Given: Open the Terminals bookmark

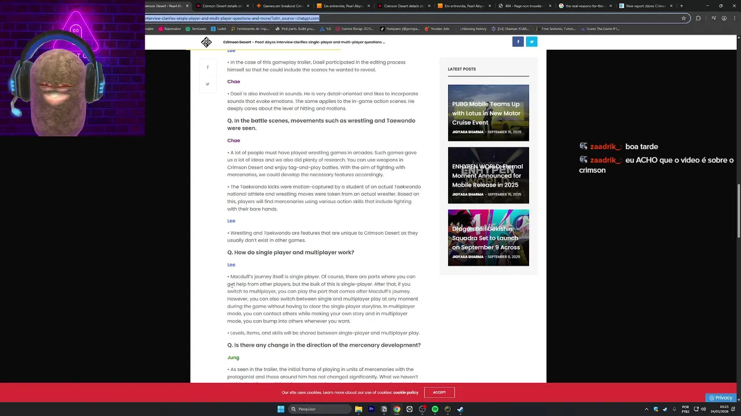Looking at the screenshot, I should click(196, 28).
